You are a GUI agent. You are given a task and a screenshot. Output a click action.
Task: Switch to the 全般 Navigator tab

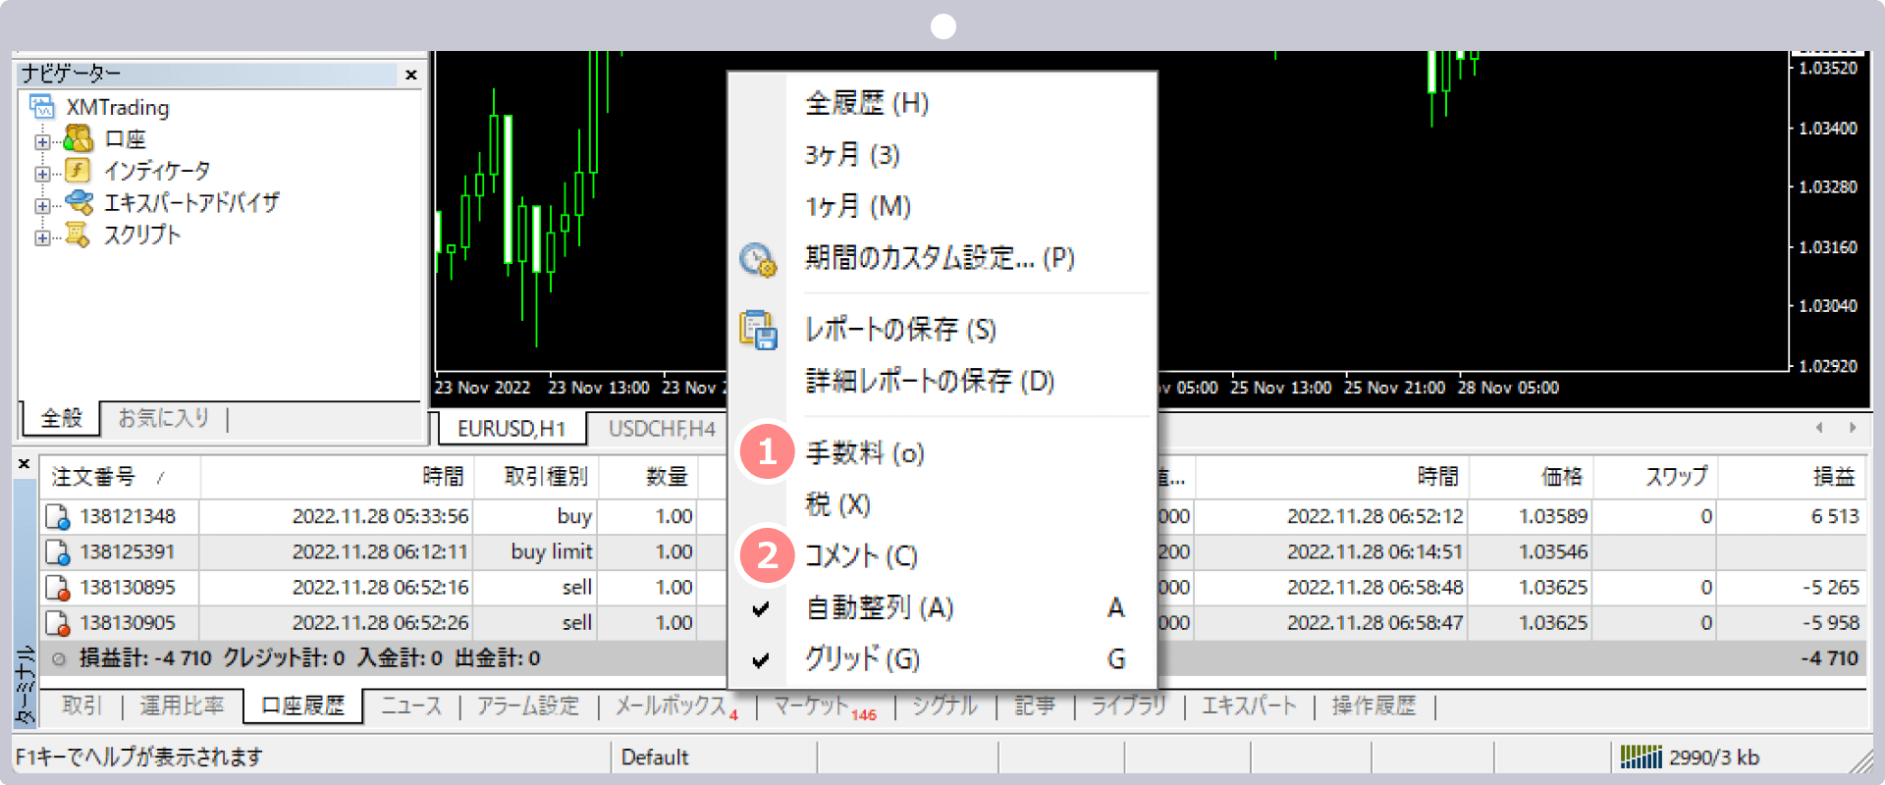click(61, 418)
